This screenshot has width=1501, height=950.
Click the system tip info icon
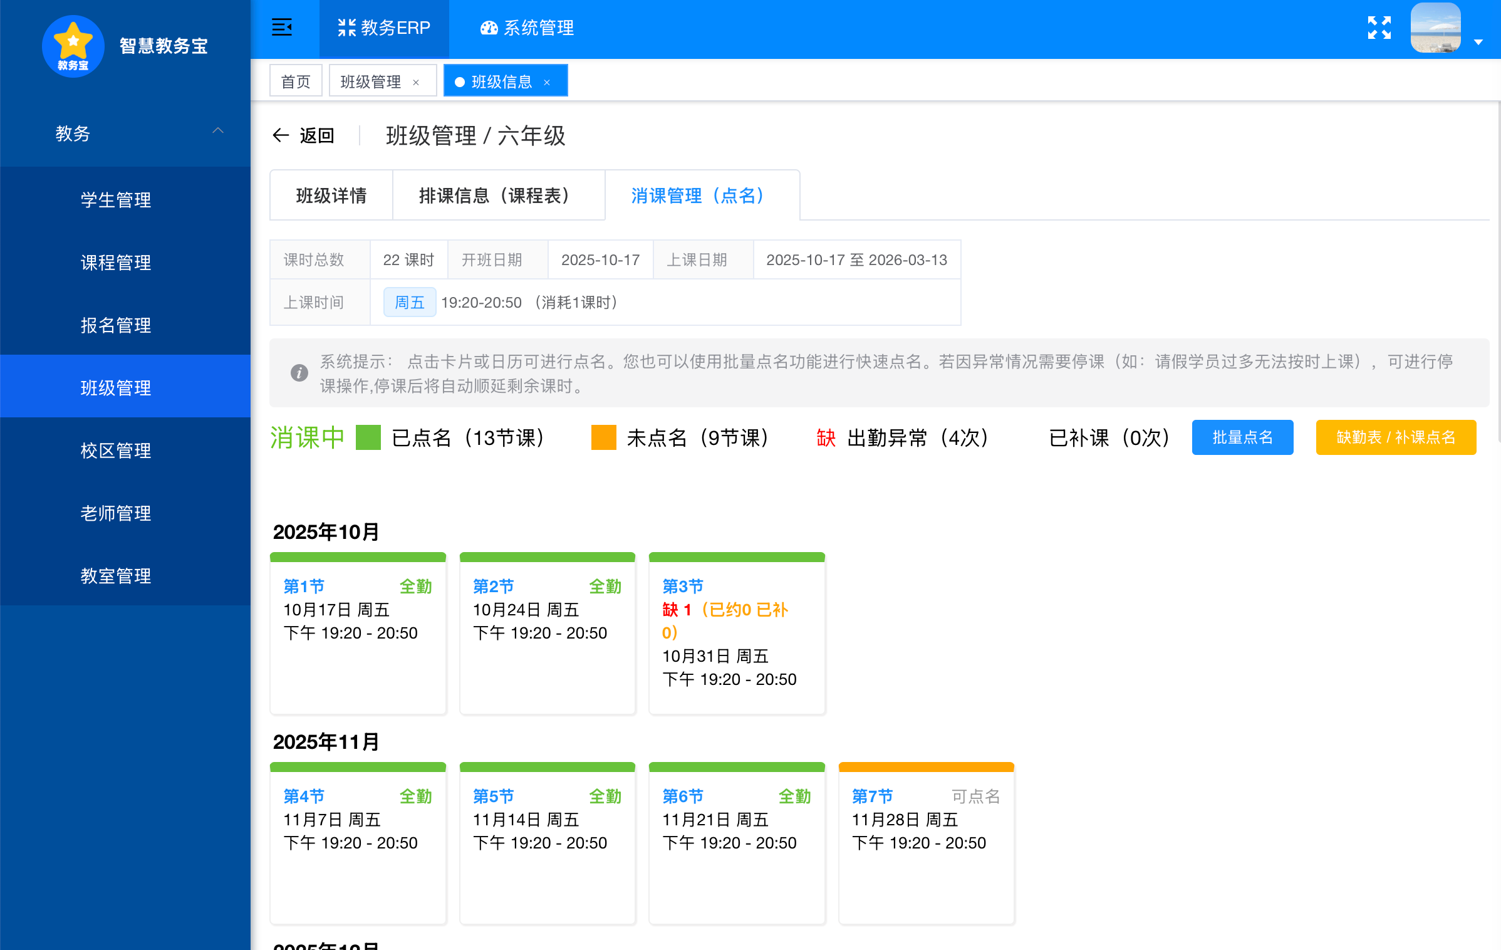tap(299, 373)
